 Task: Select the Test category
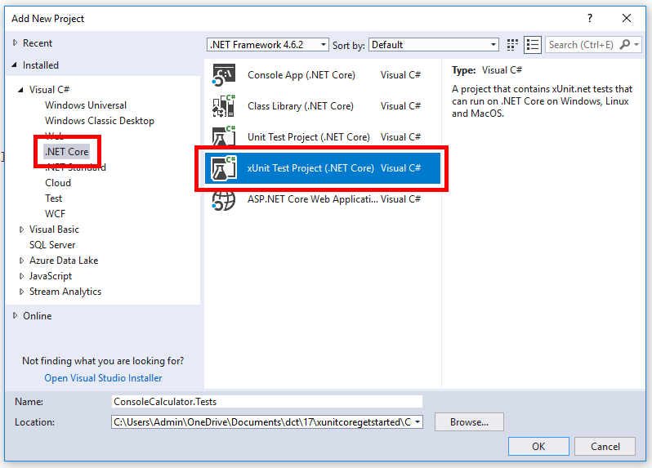pyautogui.click(x=53, y=198)
